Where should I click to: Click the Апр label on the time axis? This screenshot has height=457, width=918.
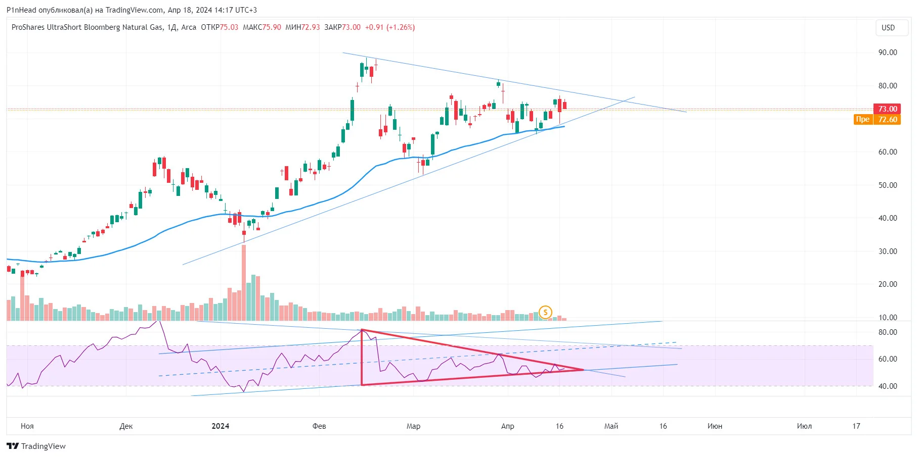coord(508,426)
